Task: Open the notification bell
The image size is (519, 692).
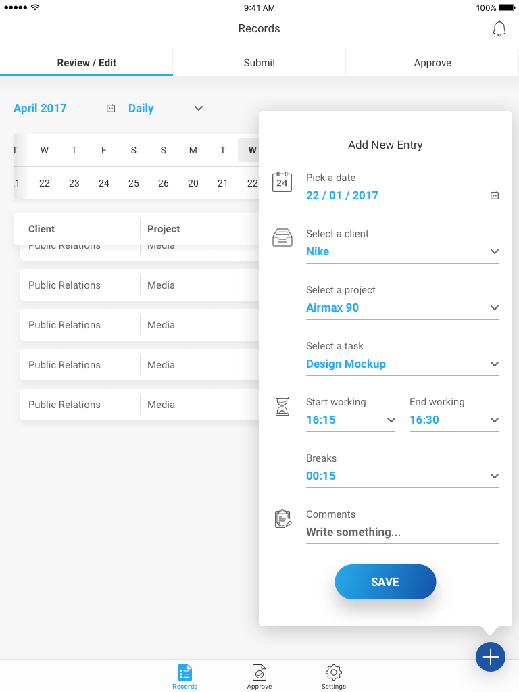Action: (x=499, y=29)
